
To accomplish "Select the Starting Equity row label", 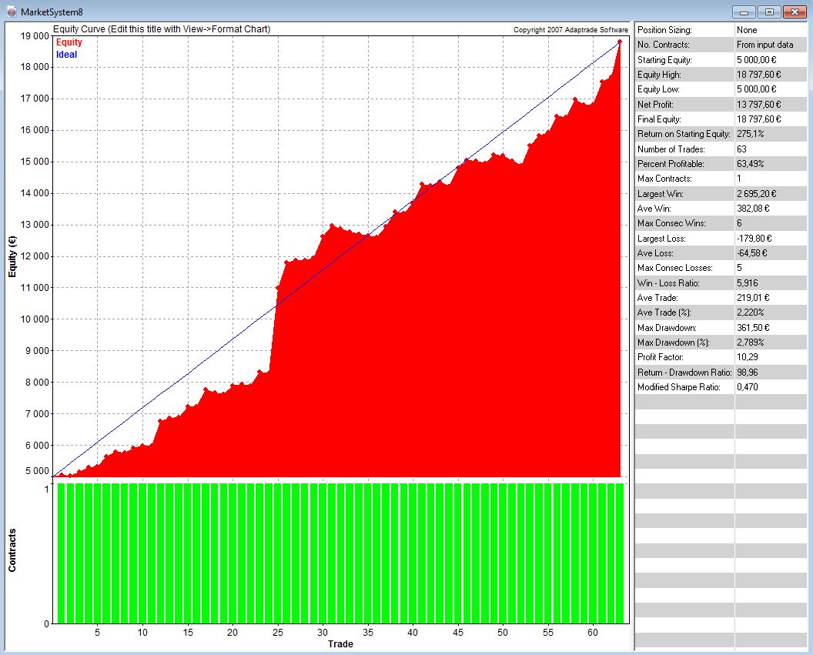I will pyautogui.click(x=664, y=60).
